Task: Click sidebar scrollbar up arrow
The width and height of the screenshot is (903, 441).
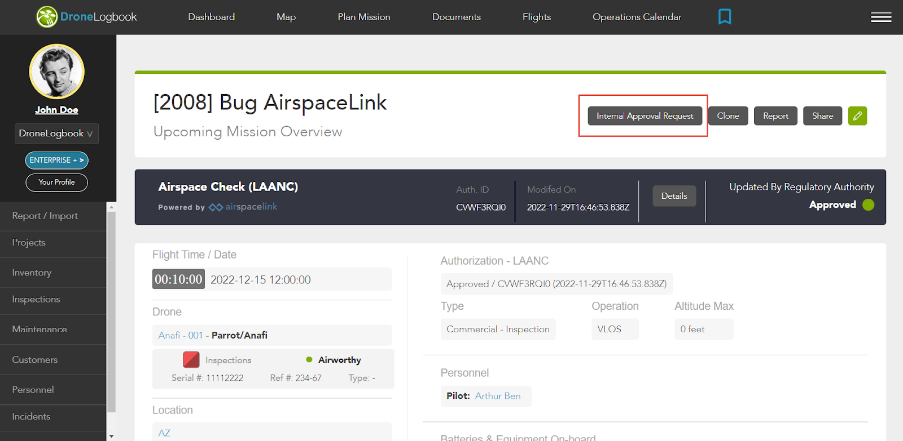Action: (111, 207)
